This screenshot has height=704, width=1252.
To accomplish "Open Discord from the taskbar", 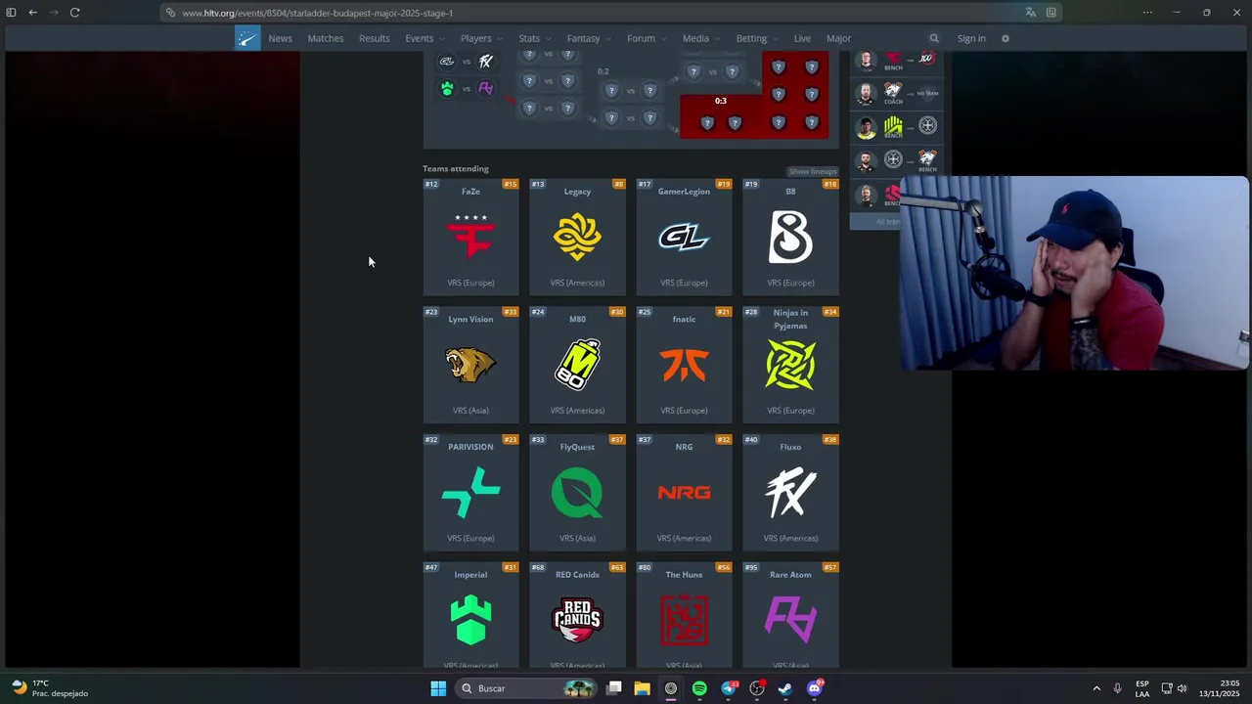I will tap(815, 688).
